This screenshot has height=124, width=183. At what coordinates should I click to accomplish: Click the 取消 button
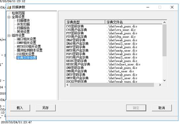[x=162, y=108]
